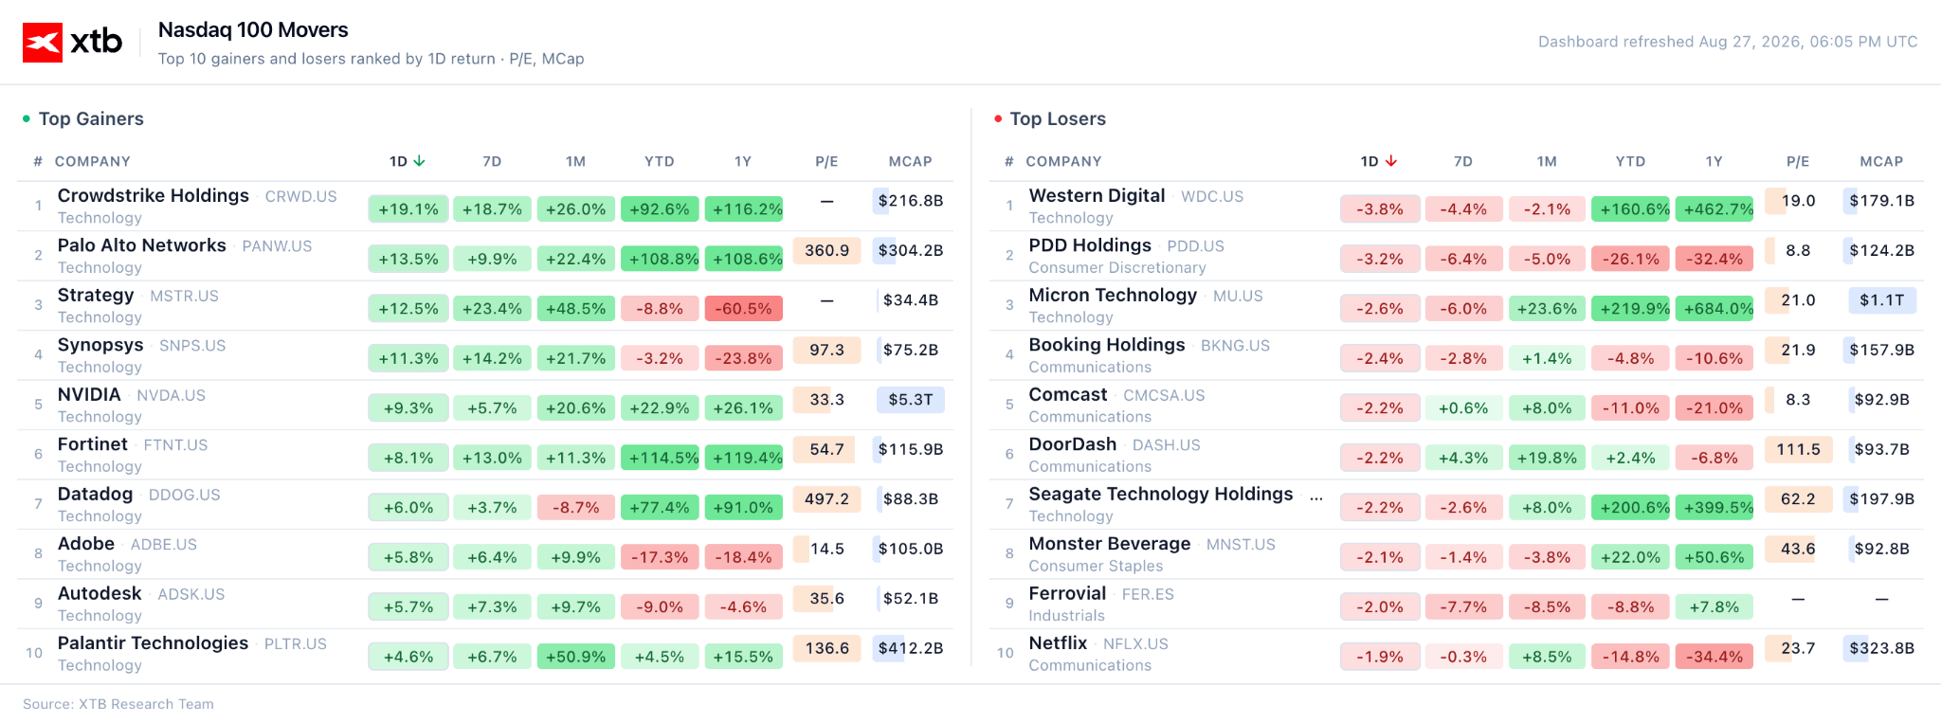Sort Top Gainers by COMPANY column
The image size is (1941, 723).
point(93,162)
